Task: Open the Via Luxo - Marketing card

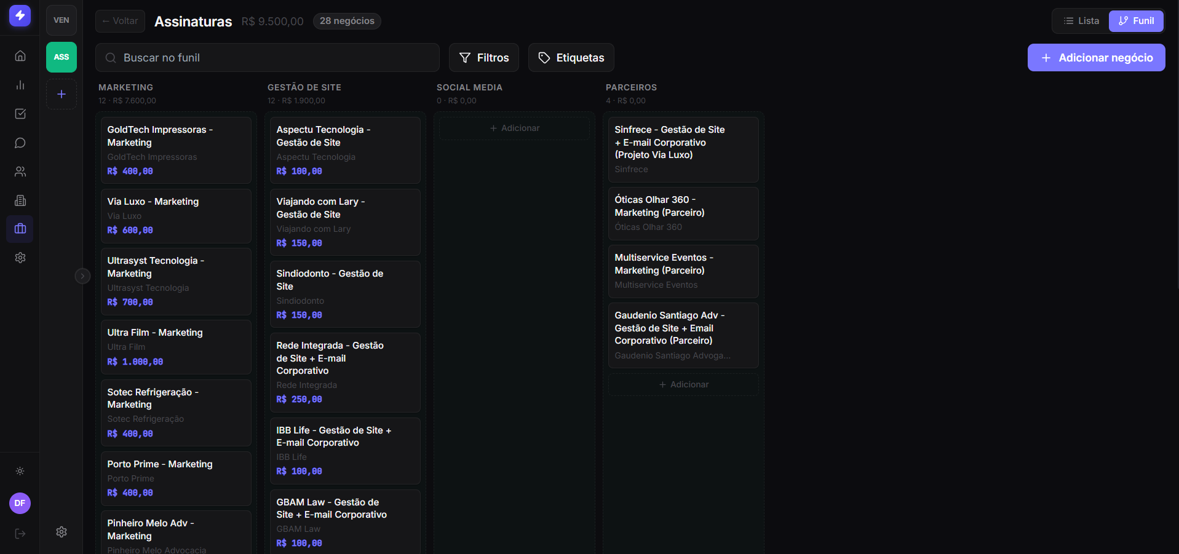Action: (176, 216)
